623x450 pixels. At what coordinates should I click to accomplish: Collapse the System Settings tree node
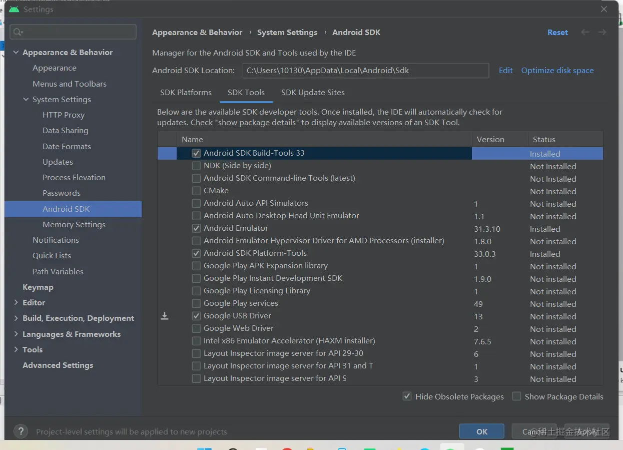tap(26, 99)
